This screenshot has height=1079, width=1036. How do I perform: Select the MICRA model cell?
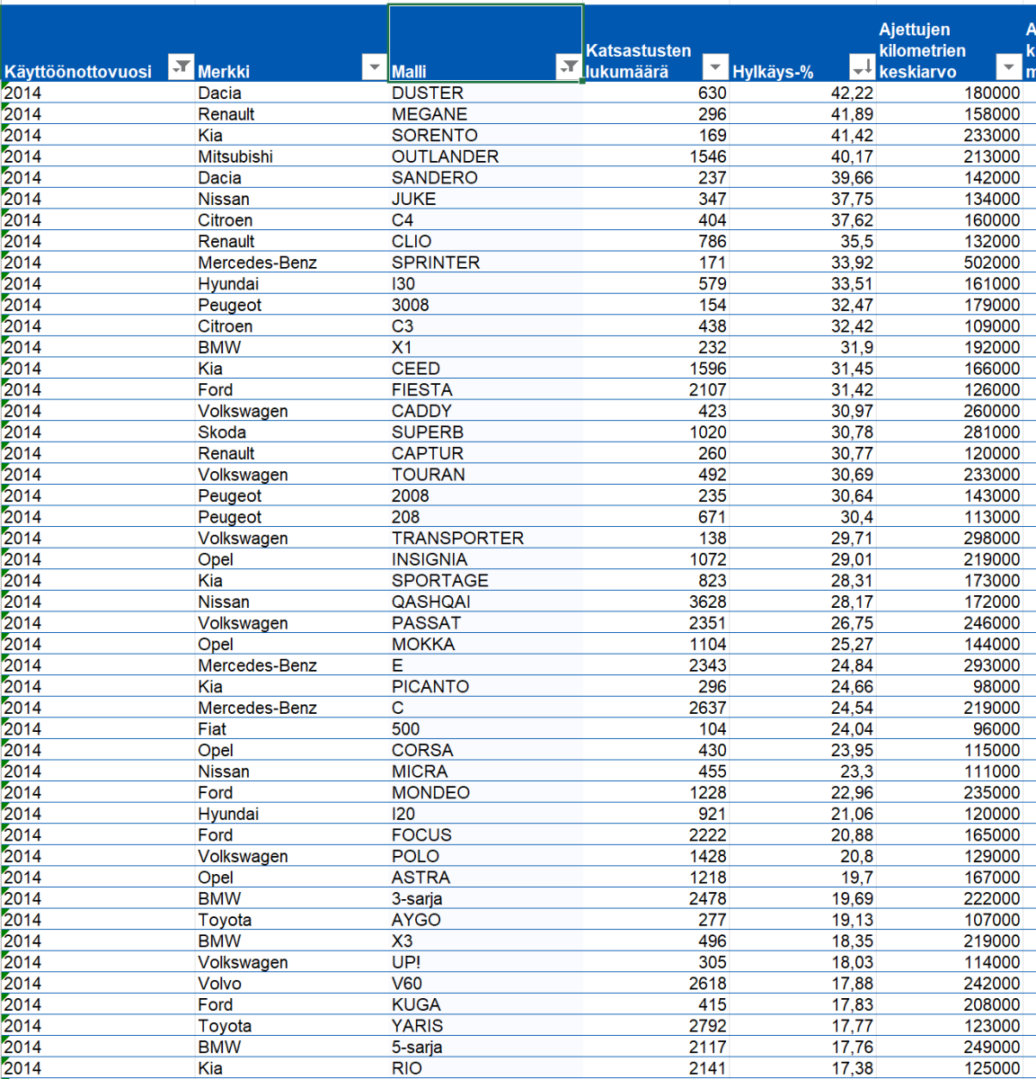(x=485, y=771)
